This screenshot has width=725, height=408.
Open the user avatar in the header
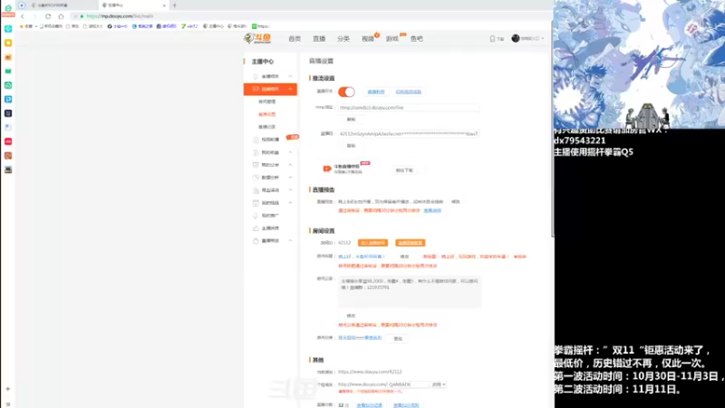516,38
